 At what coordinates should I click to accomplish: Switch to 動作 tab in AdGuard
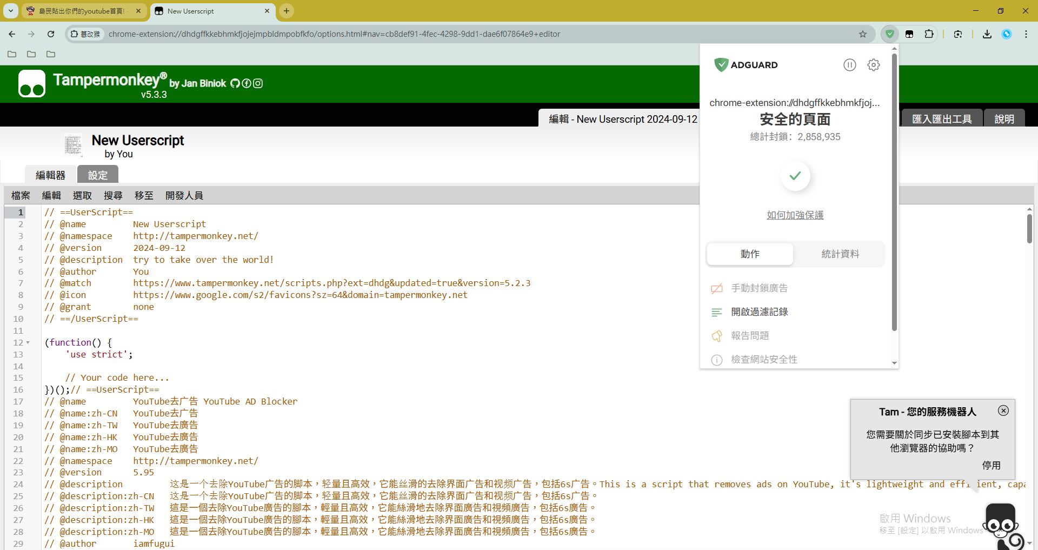750,254
